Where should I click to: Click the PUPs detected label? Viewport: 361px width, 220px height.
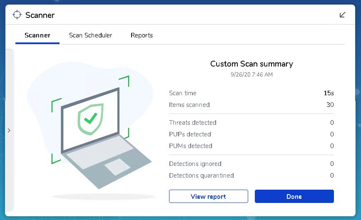tap(190, 134)
